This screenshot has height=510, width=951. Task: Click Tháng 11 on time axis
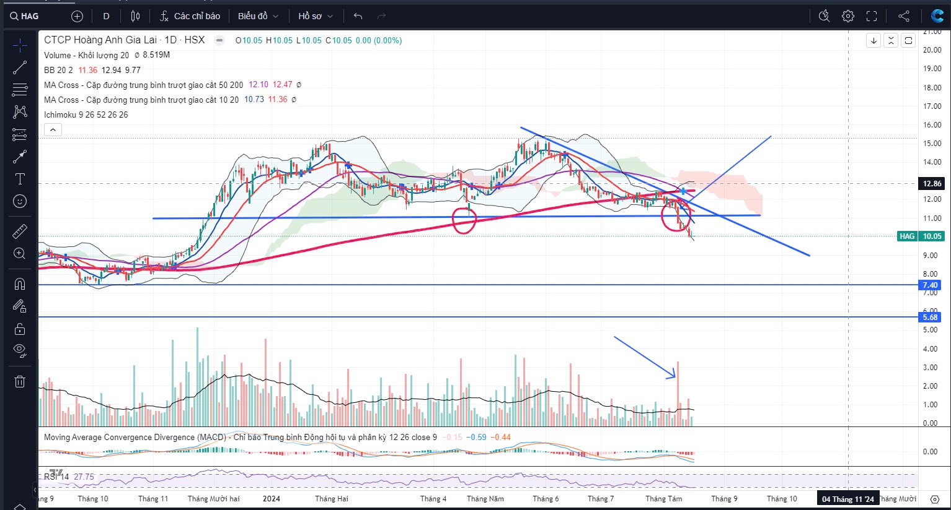click(x=153, y=499)
